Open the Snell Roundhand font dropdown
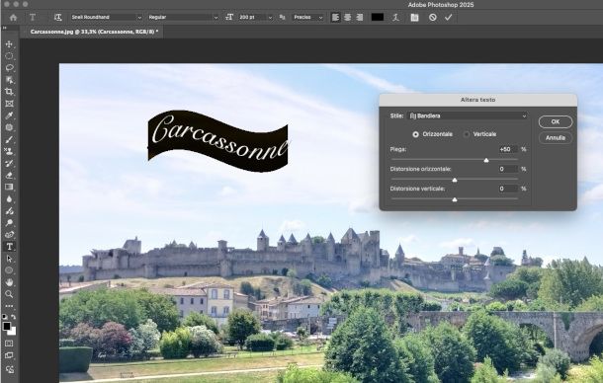The width and height of the screenshot is (603, 383). (x=107, y=18)
